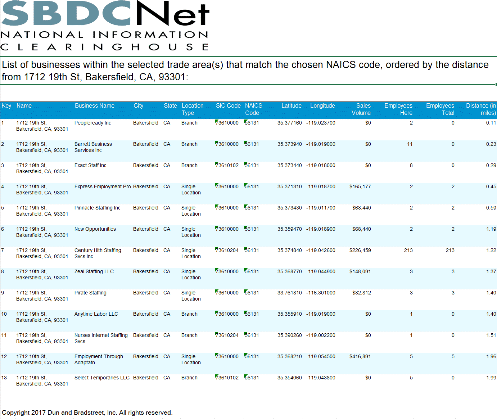
Task: Click the distance value 1.96
Action: point(491,357)
